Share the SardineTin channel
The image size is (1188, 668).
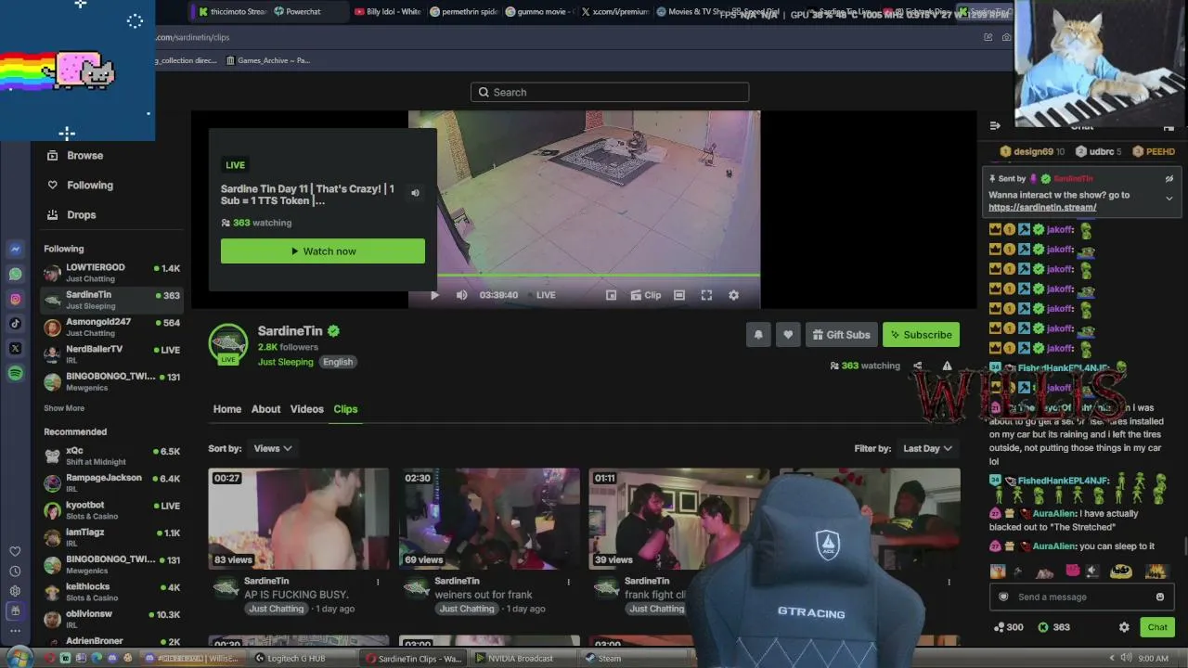(x=917, y=366)
